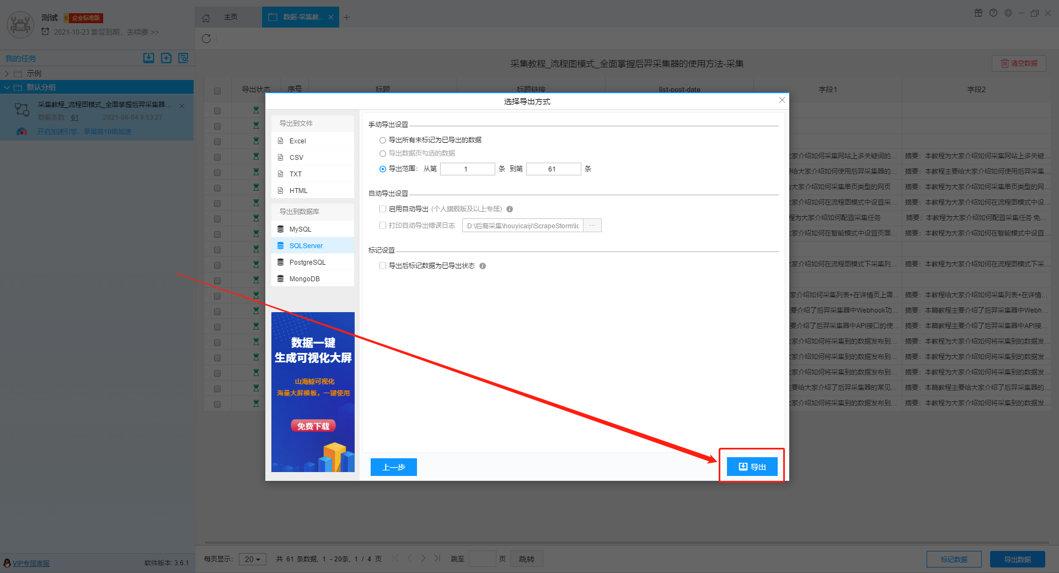Viewport: 1059px width, 573px height.
Task: Collapse 默认分组 group in task tree
Action: click(x=7, y=87)
